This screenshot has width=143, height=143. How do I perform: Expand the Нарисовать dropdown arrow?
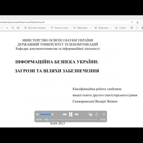click(x=91, y=28)
